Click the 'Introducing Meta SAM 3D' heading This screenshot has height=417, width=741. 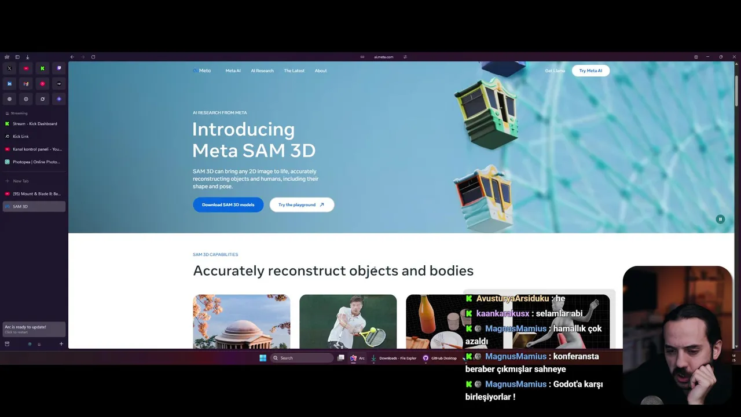pos(254,140)
